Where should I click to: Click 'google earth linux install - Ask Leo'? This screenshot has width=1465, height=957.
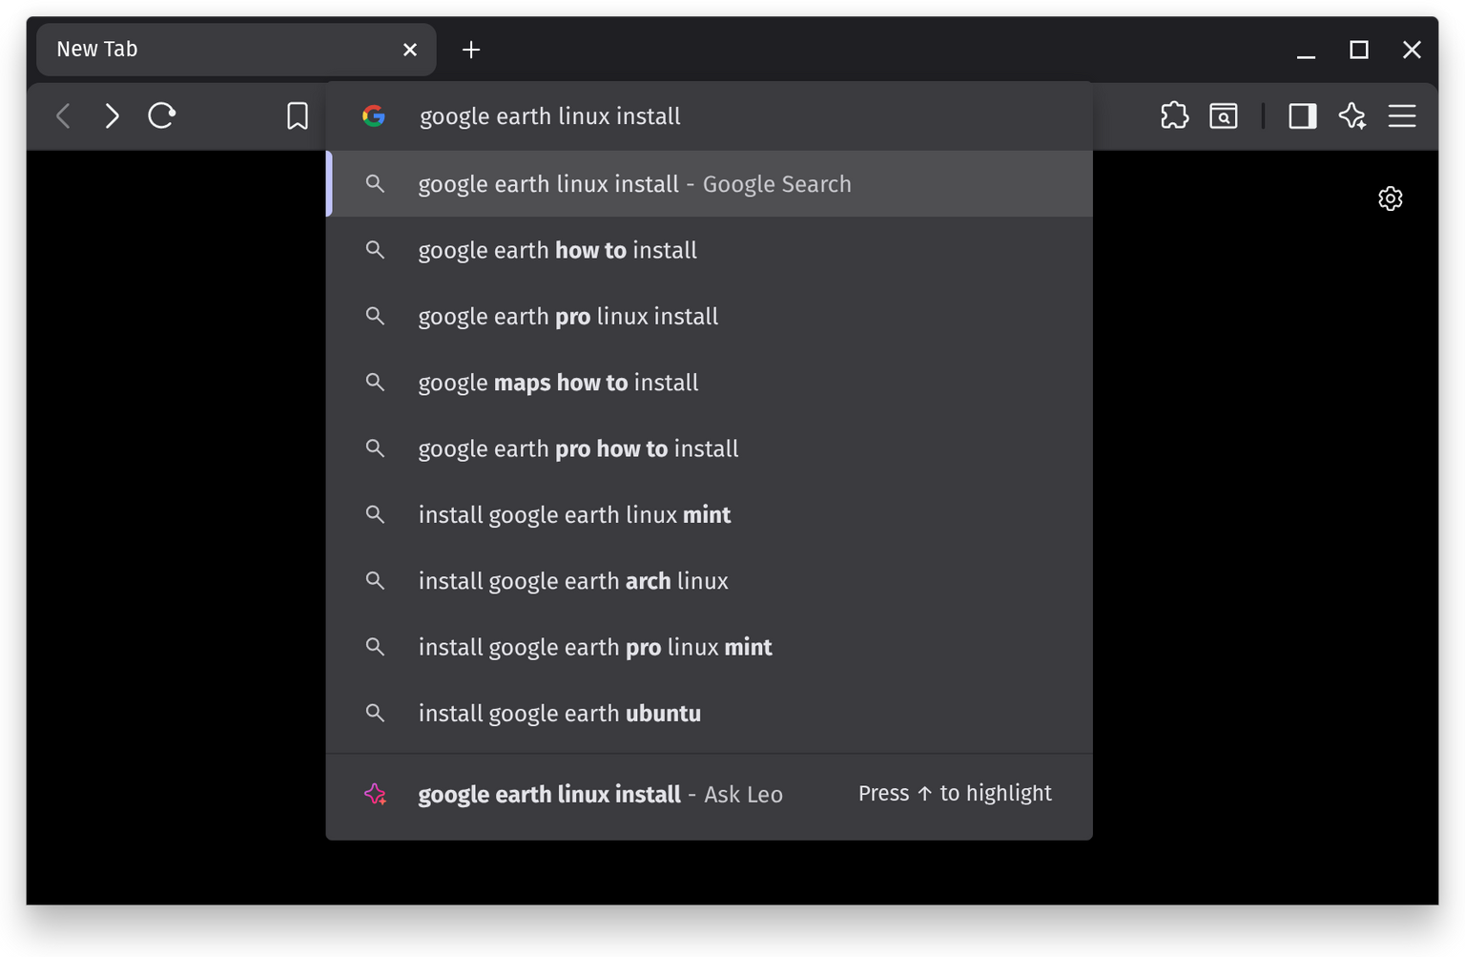600,793
